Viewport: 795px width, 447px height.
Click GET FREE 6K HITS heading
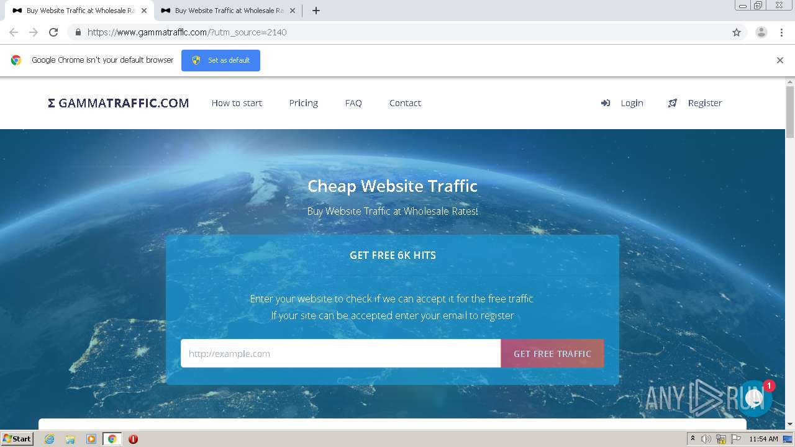coord(393,255)
